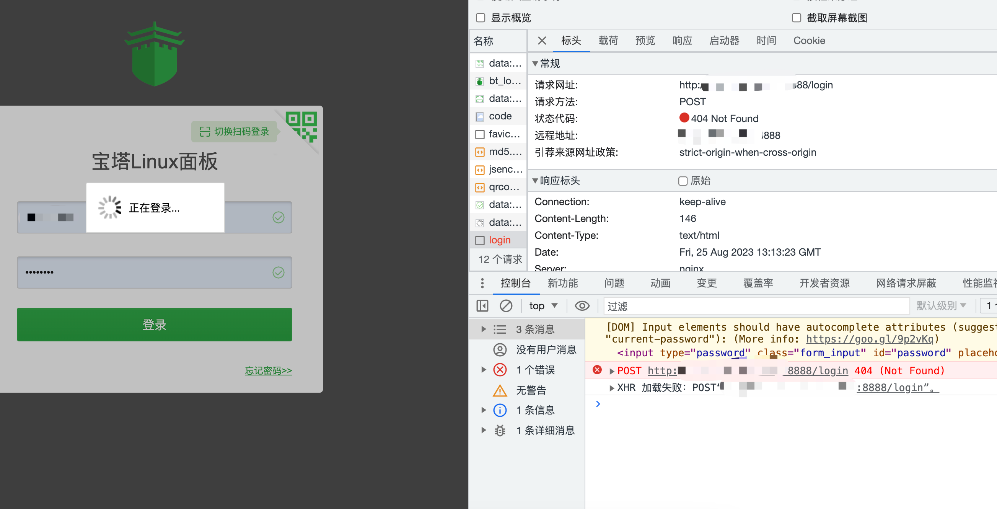Open the 默认级别 log level dropdown
Screen dimensions: 997x509
(941, 306)
